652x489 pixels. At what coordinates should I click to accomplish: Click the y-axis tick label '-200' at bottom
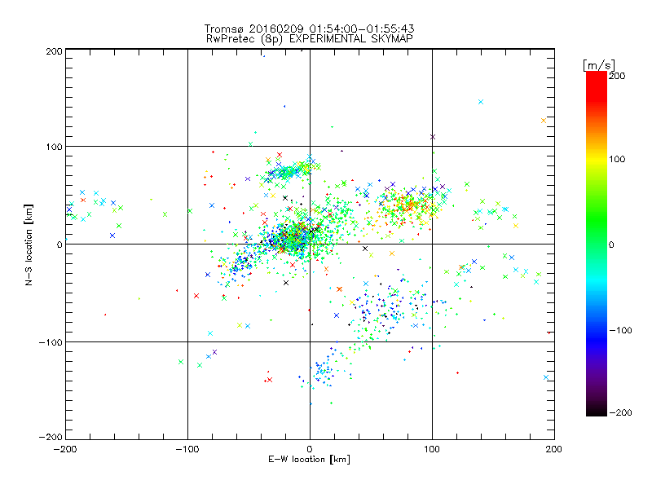coord(51,437)
